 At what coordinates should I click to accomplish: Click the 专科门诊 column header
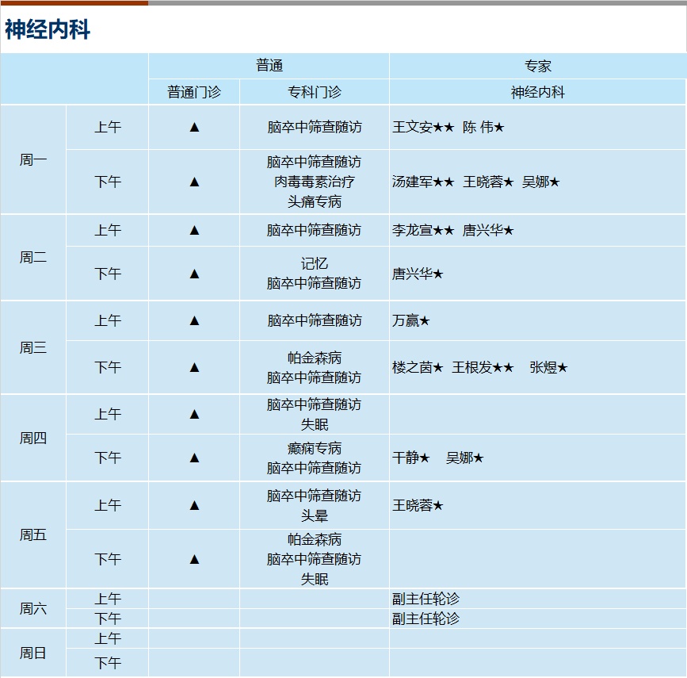point(314,92)
